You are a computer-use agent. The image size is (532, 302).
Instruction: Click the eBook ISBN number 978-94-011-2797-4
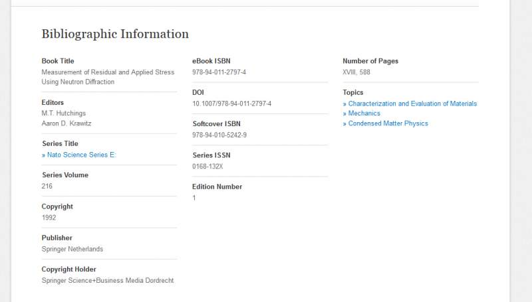click(219, 72)
